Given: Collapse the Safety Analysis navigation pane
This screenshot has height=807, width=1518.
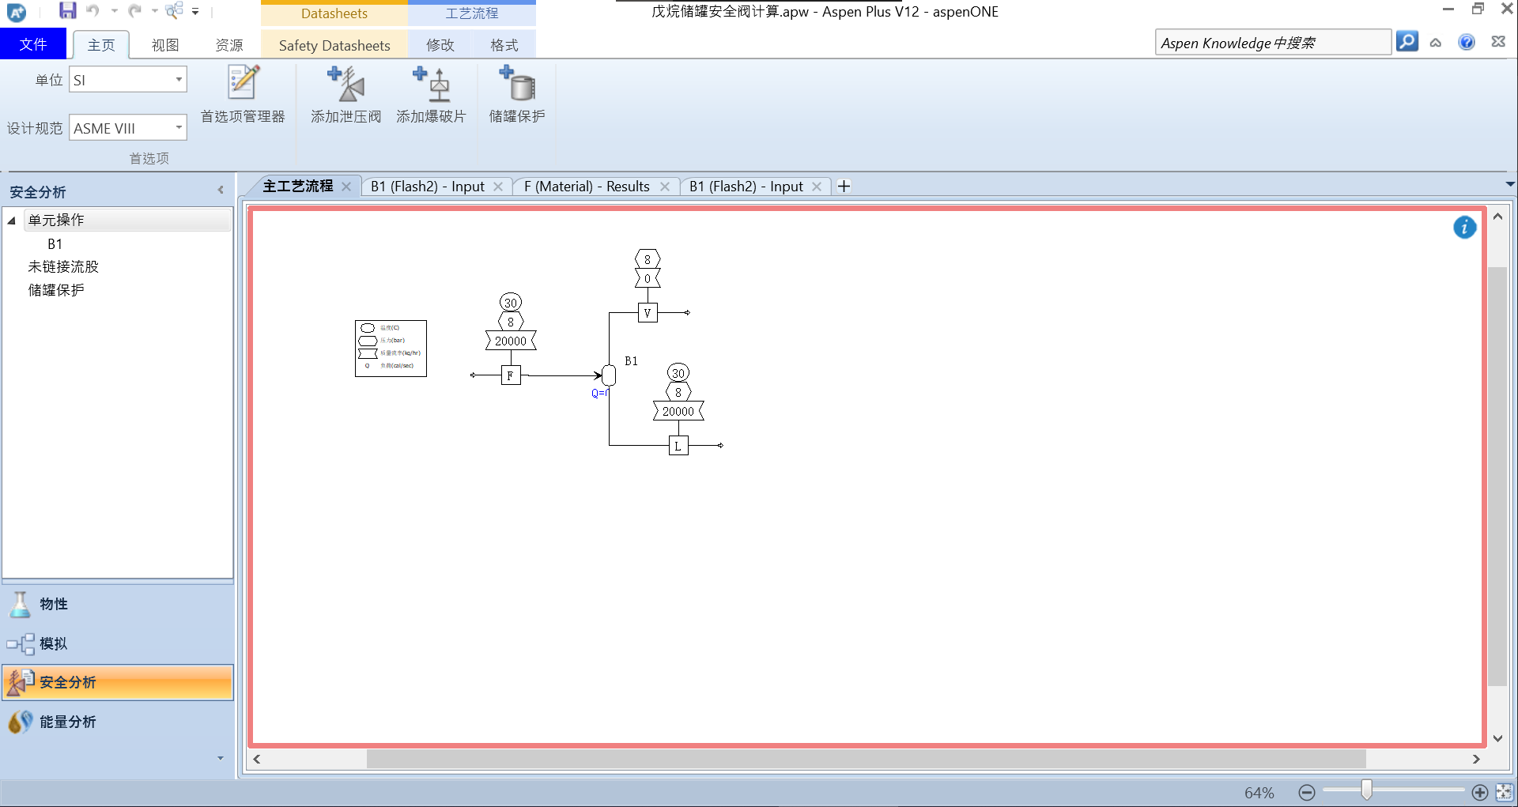Looking at the screenshot, I should click(x=221, y=190).
